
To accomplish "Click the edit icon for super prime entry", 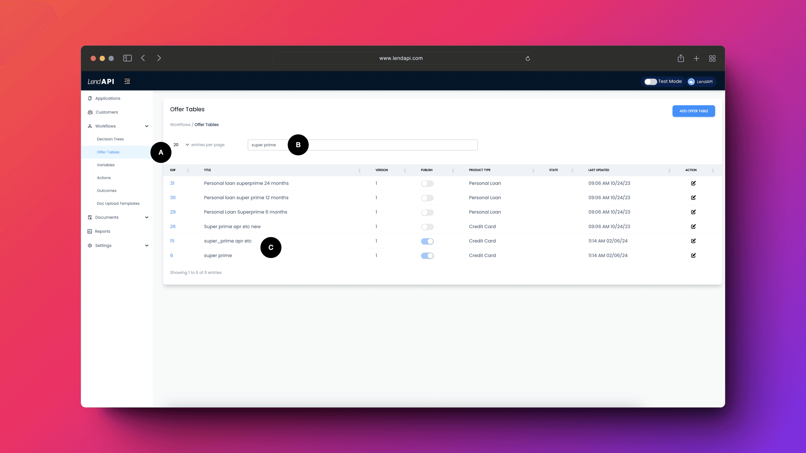I will [x=693, y=255].
